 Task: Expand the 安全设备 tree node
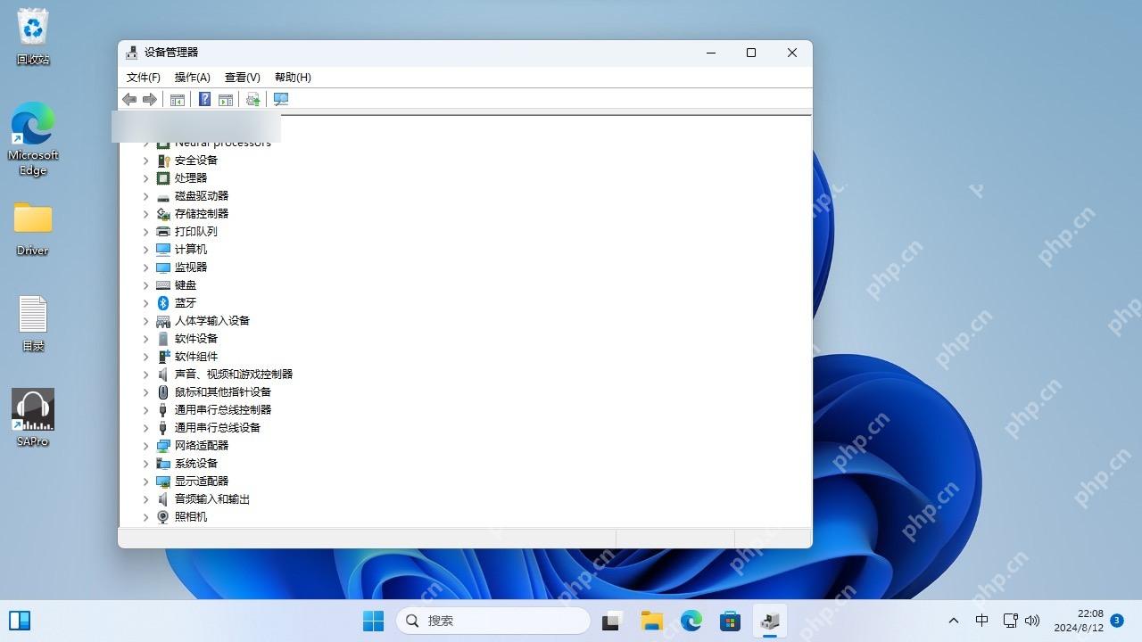tap(145, 160)
